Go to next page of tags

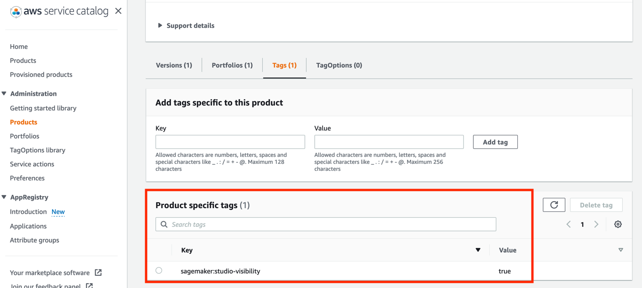pos(596,225)
